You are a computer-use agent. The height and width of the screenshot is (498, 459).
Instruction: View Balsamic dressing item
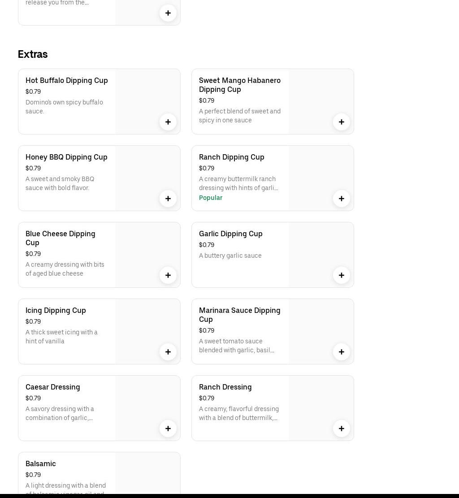click(41, 464)
